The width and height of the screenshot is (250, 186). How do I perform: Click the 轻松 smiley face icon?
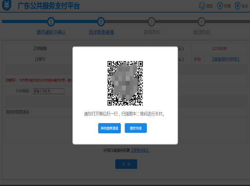click(x=202, y=6)
